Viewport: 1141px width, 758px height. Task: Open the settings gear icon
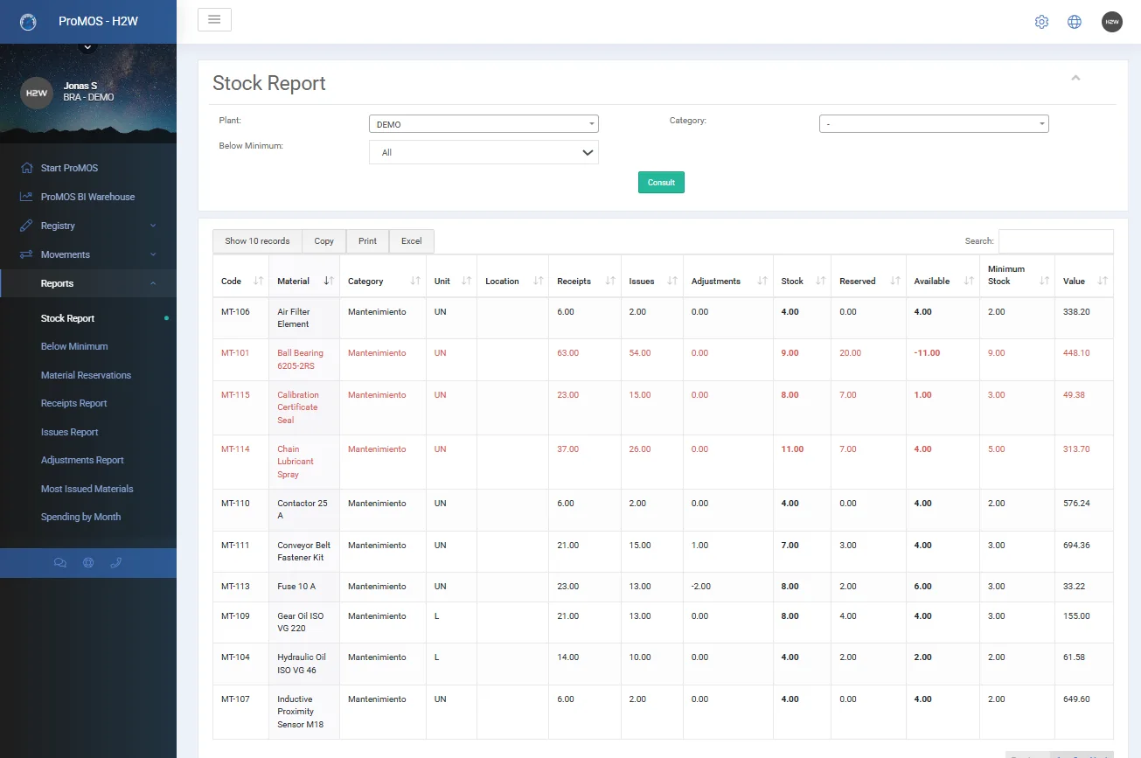pos(1041,22)
